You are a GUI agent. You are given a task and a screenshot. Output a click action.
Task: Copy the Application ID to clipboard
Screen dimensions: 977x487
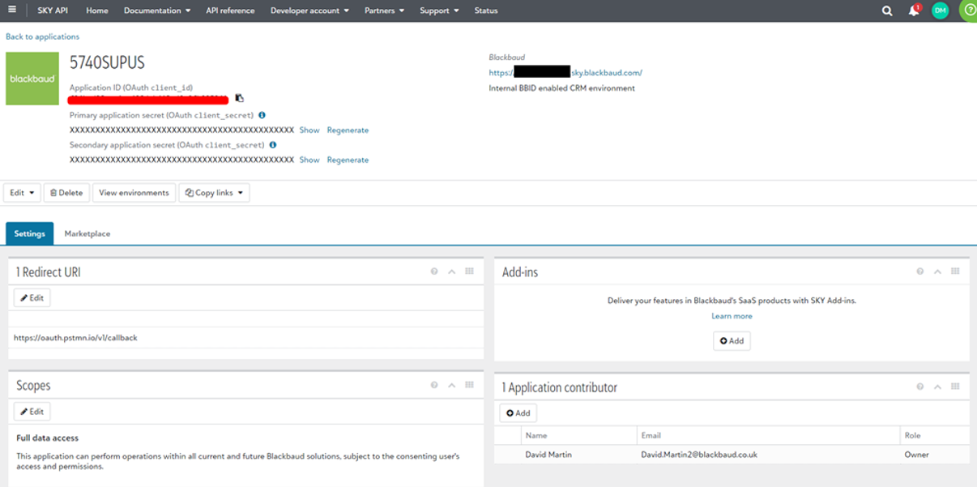[x=239, y=98]
